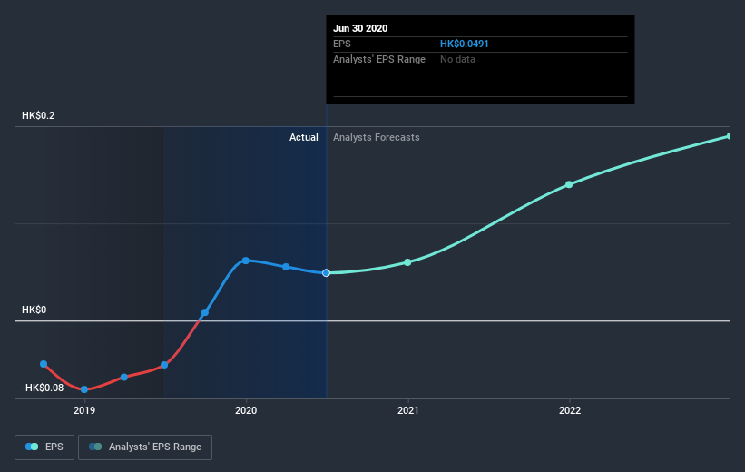Image resolution: width=745 pixels, height=472 pixels.
Task: Click the EPS row label in tooltip
Action: 341,44
